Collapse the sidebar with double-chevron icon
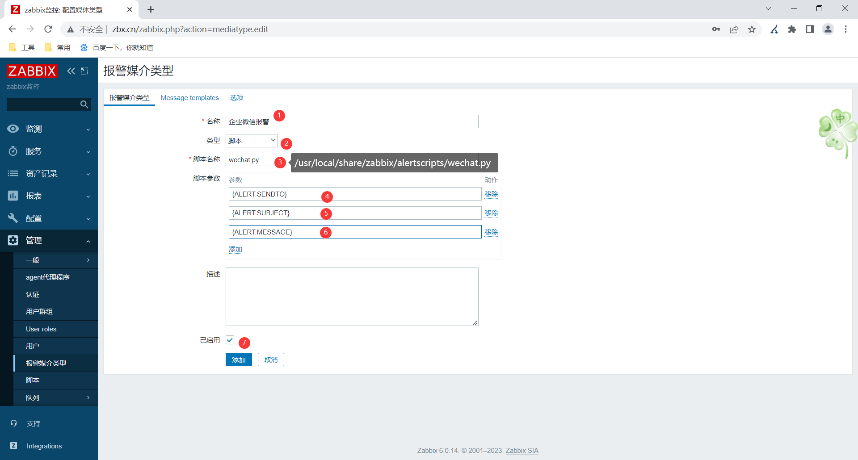Viewport: 858px width, 460px height. [71, 71]
